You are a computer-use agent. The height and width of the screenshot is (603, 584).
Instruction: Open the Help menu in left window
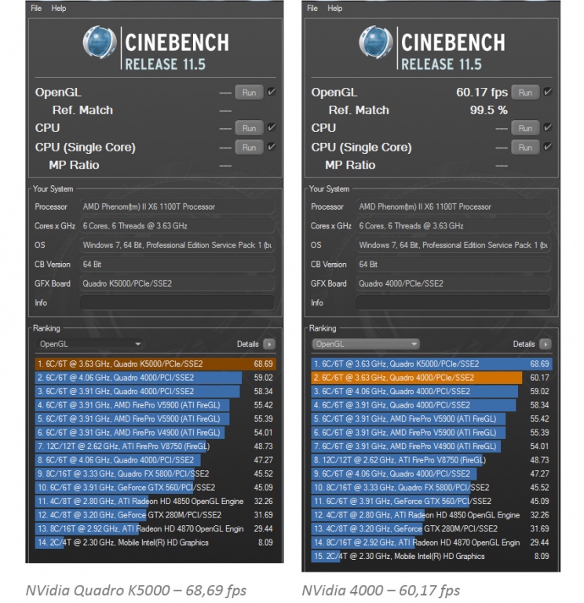58,8
